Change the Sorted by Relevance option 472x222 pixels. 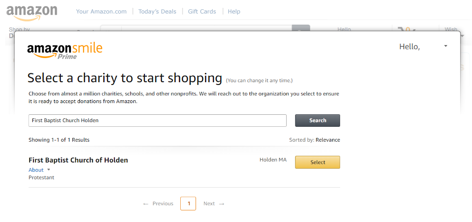coord(328,140)
